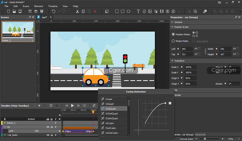Image resolution: width=242 pixels, height=141 pixels.
Task: Open the undo history dropdown arrow
Action: [59, 12]
